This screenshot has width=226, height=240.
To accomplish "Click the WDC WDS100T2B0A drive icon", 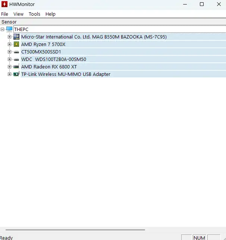I will pyautogui.click(x=16, y=59).
